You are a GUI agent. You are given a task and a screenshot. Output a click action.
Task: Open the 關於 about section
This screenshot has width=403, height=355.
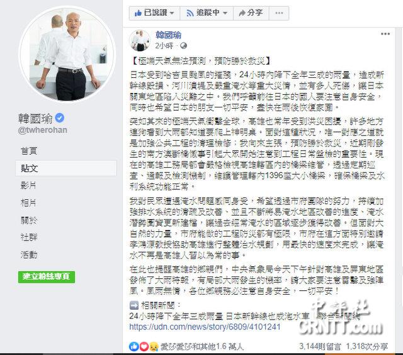(x=29, y=221)
